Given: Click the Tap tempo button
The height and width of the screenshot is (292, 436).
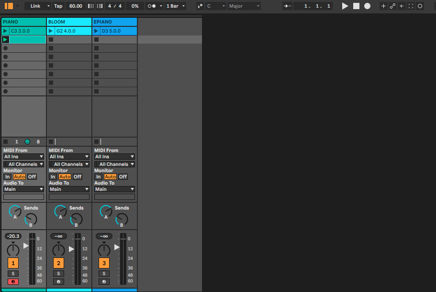Looking at the screenshot, I should (58, 6).
